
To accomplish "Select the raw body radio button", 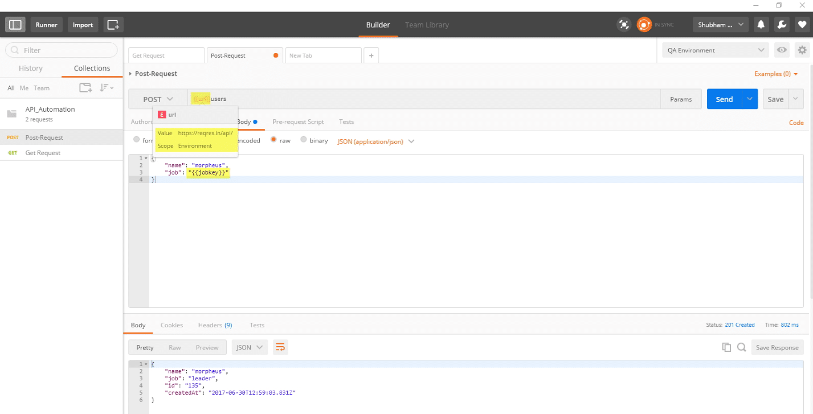I will pyautogui.click(x=274, y=140).
